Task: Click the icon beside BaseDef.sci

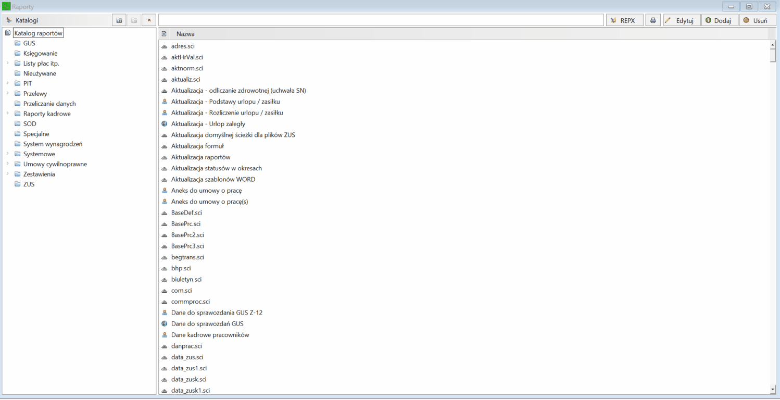Action: 165,213
